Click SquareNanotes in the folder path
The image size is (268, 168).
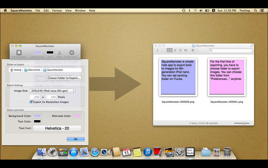point(53,70)
